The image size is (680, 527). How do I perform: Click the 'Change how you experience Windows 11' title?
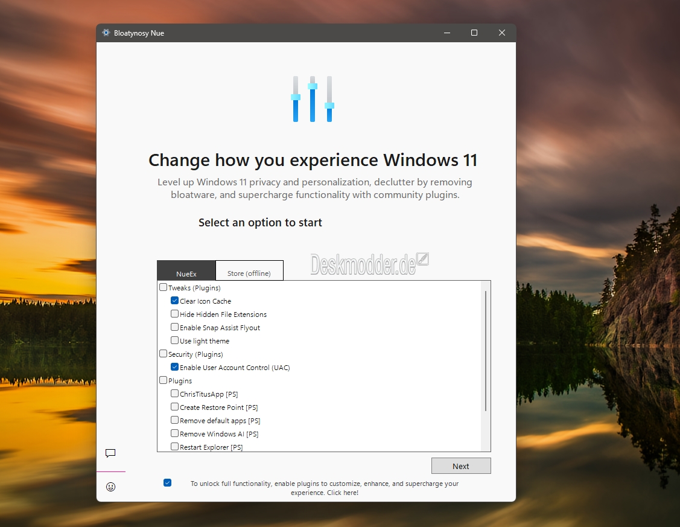pyautogui.click(x=313, y=160)
